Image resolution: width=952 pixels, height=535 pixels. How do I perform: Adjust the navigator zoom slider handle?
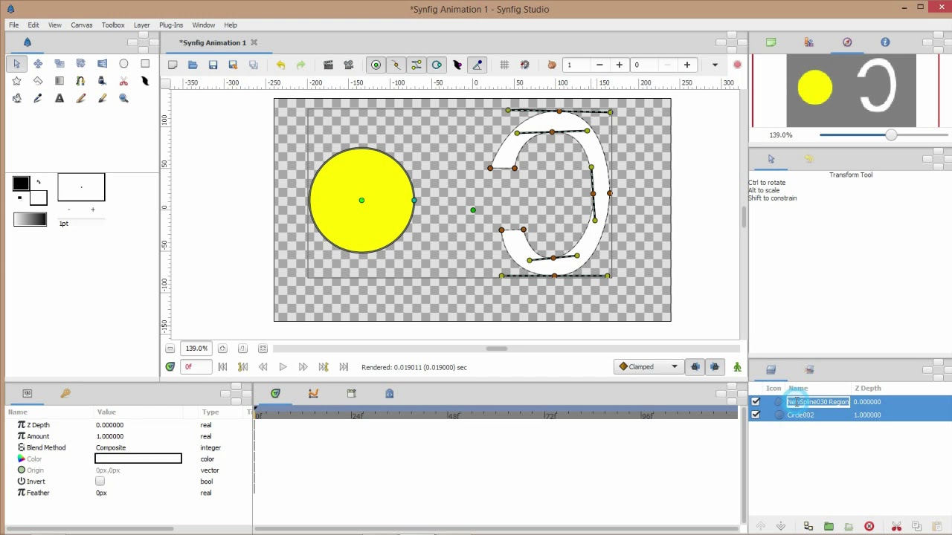click(891, 135)
